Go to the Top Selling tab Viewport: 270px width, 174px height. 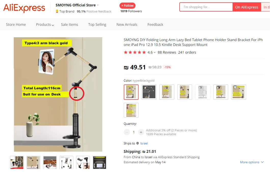click(x=97, y=24)
